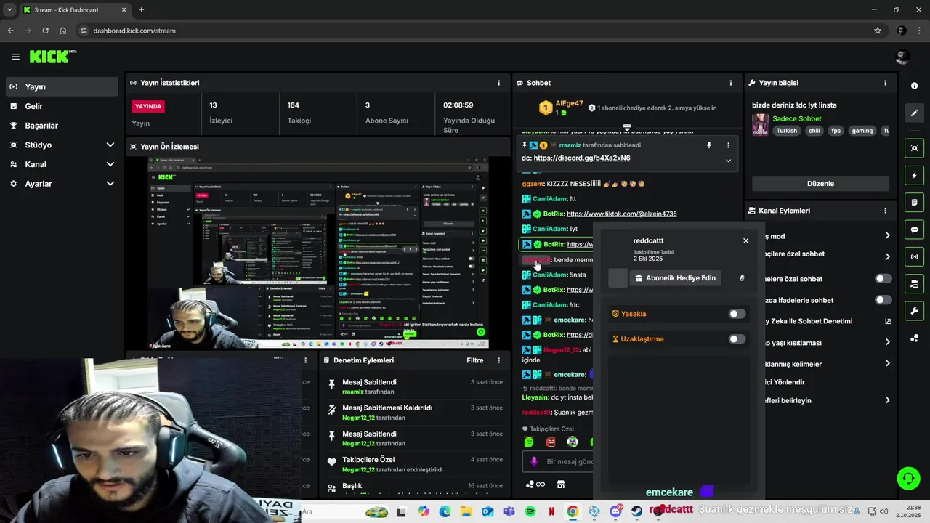Screen dimensions: 930x523
Task: Open 'yaşı kısıtlaması' row arrow
Action: coord(887,342)
